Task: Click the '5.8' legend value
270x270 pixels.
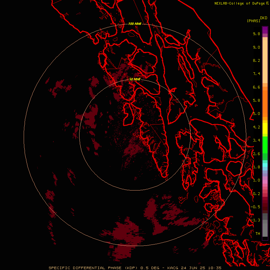Action: pyautogui.click(x=256, y=100)
